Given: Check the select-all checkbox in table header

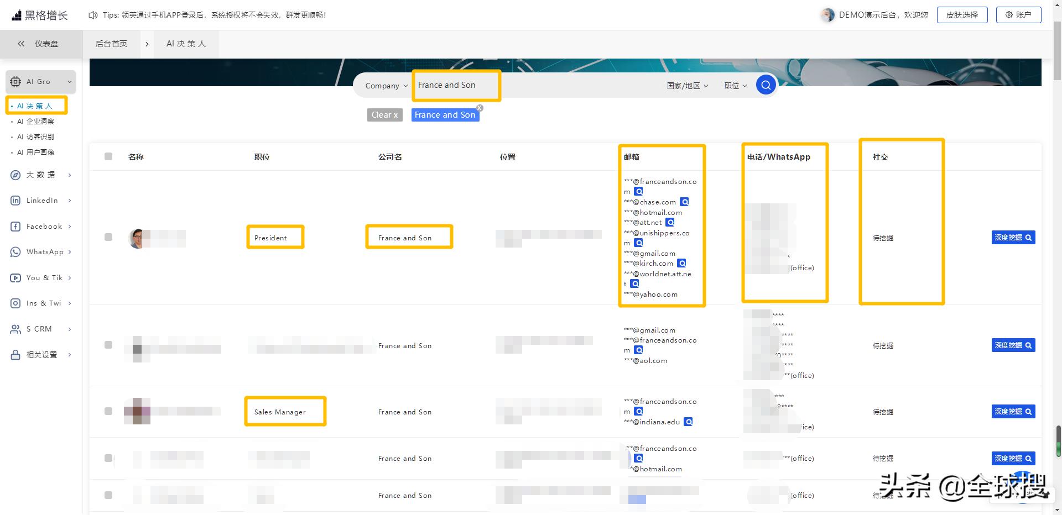Looking at the screenshot, I should click(108, 156).
